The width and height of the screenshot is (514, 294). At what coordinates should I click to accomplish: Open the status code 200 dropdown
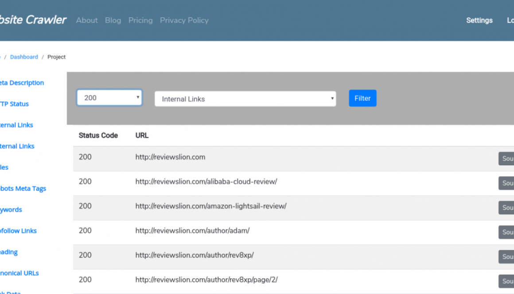[109, 98]
